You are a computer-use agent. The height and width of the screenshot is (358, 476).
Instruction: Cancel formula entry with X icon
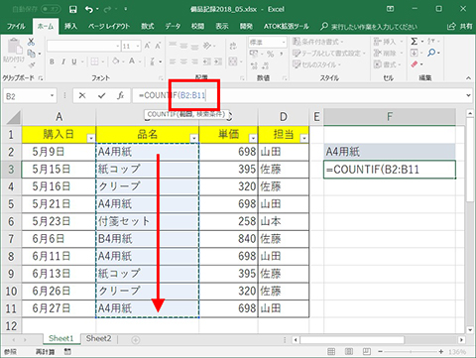(x=82, y=95)
